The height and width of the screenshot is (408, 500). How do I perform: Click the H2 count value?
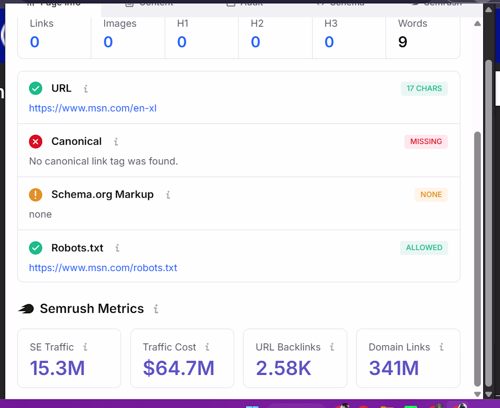click(255, 42)
